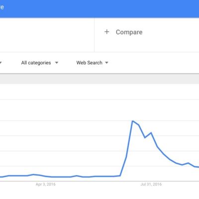
Task: Click the small bump on the declining tail
Action: coord(188,163)
